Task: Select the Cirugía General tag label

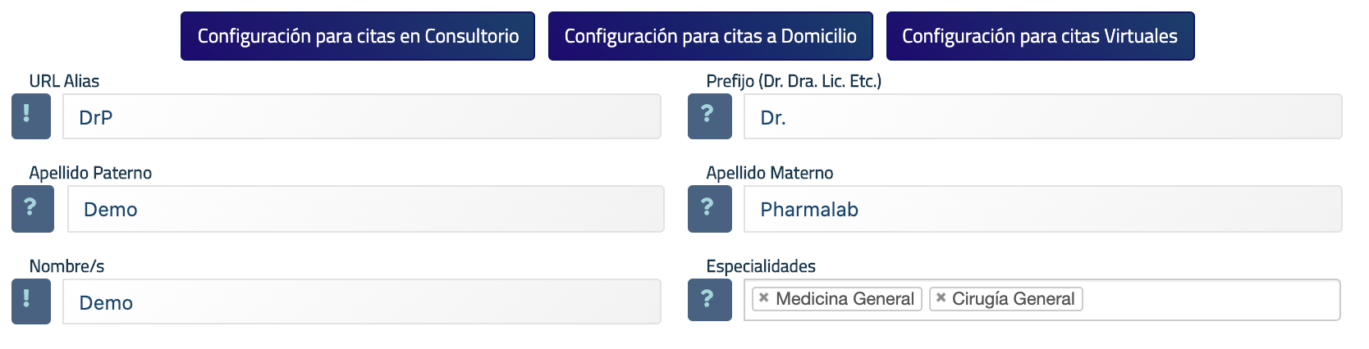Action: coord(1013,299)
